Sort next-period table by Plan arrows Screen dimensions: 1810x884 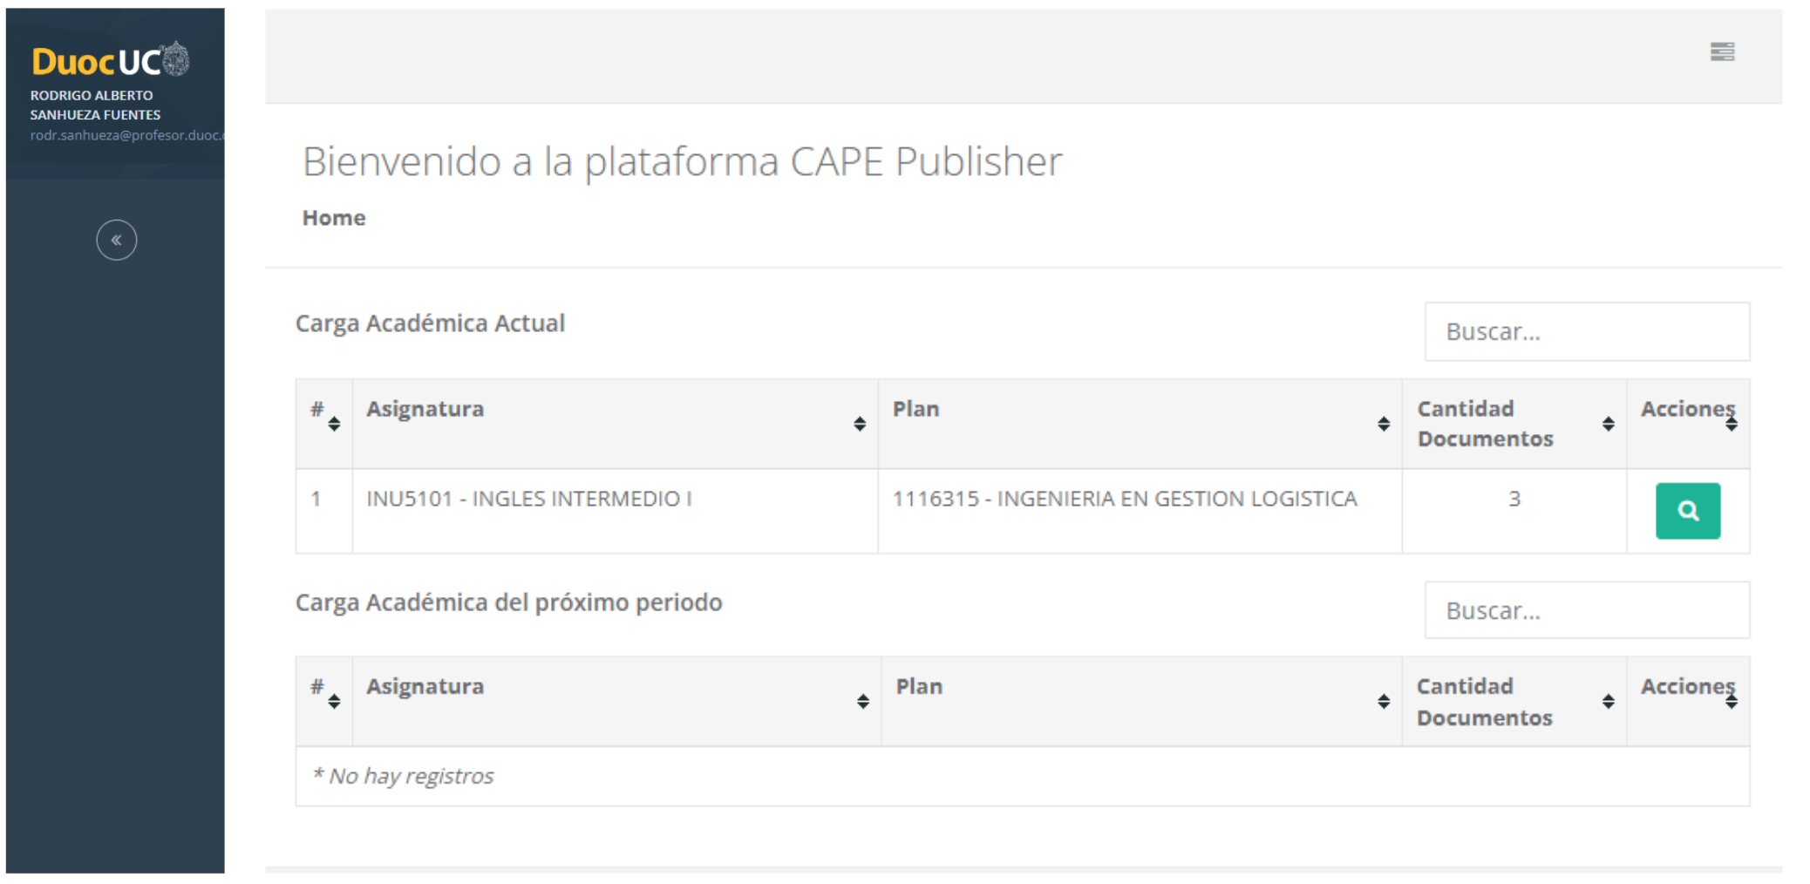point(1384,702)
